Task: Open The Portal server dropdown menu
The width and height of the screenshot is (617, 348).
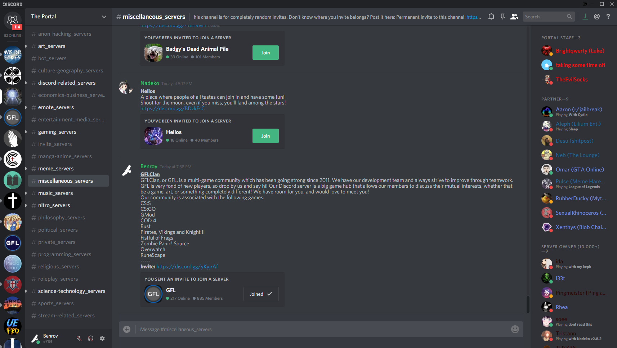Action: pos(104,17)
